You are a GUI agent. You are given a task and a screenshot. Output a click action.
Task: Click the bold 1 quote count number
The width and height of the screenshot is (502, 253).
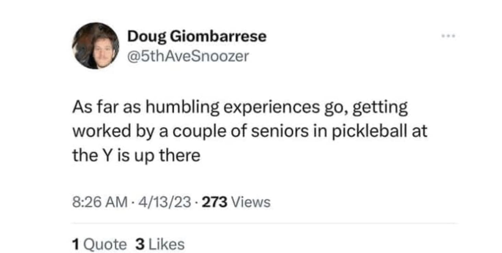tap(75, 244)
